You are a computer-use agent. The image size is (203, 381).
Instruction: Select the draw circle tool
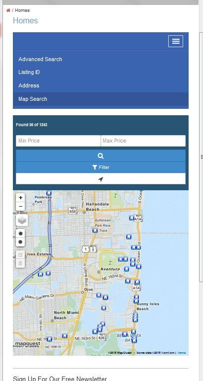click(20, 242)
